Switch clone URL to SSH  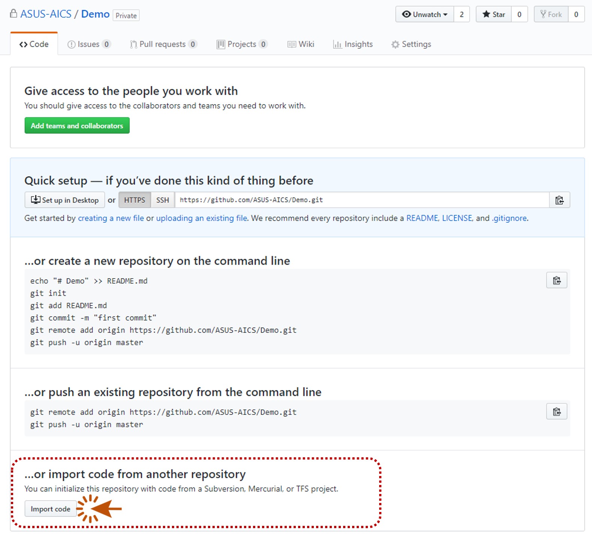point(163,200)
